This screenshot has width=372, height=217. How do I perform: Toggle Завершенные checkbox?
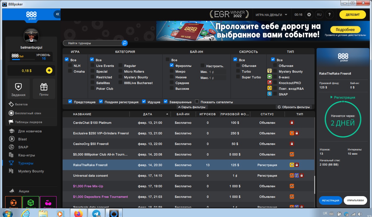166,101
